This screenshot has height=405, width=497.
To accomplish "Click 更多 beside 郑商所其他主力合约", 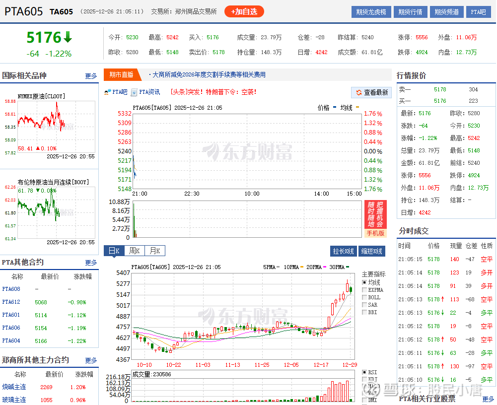I will (91, 361).
